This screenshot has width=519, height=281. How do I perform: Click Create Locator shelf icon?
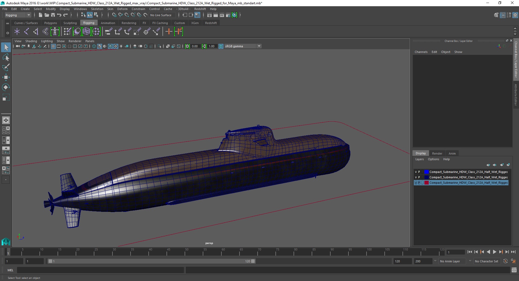pos(17,32)
